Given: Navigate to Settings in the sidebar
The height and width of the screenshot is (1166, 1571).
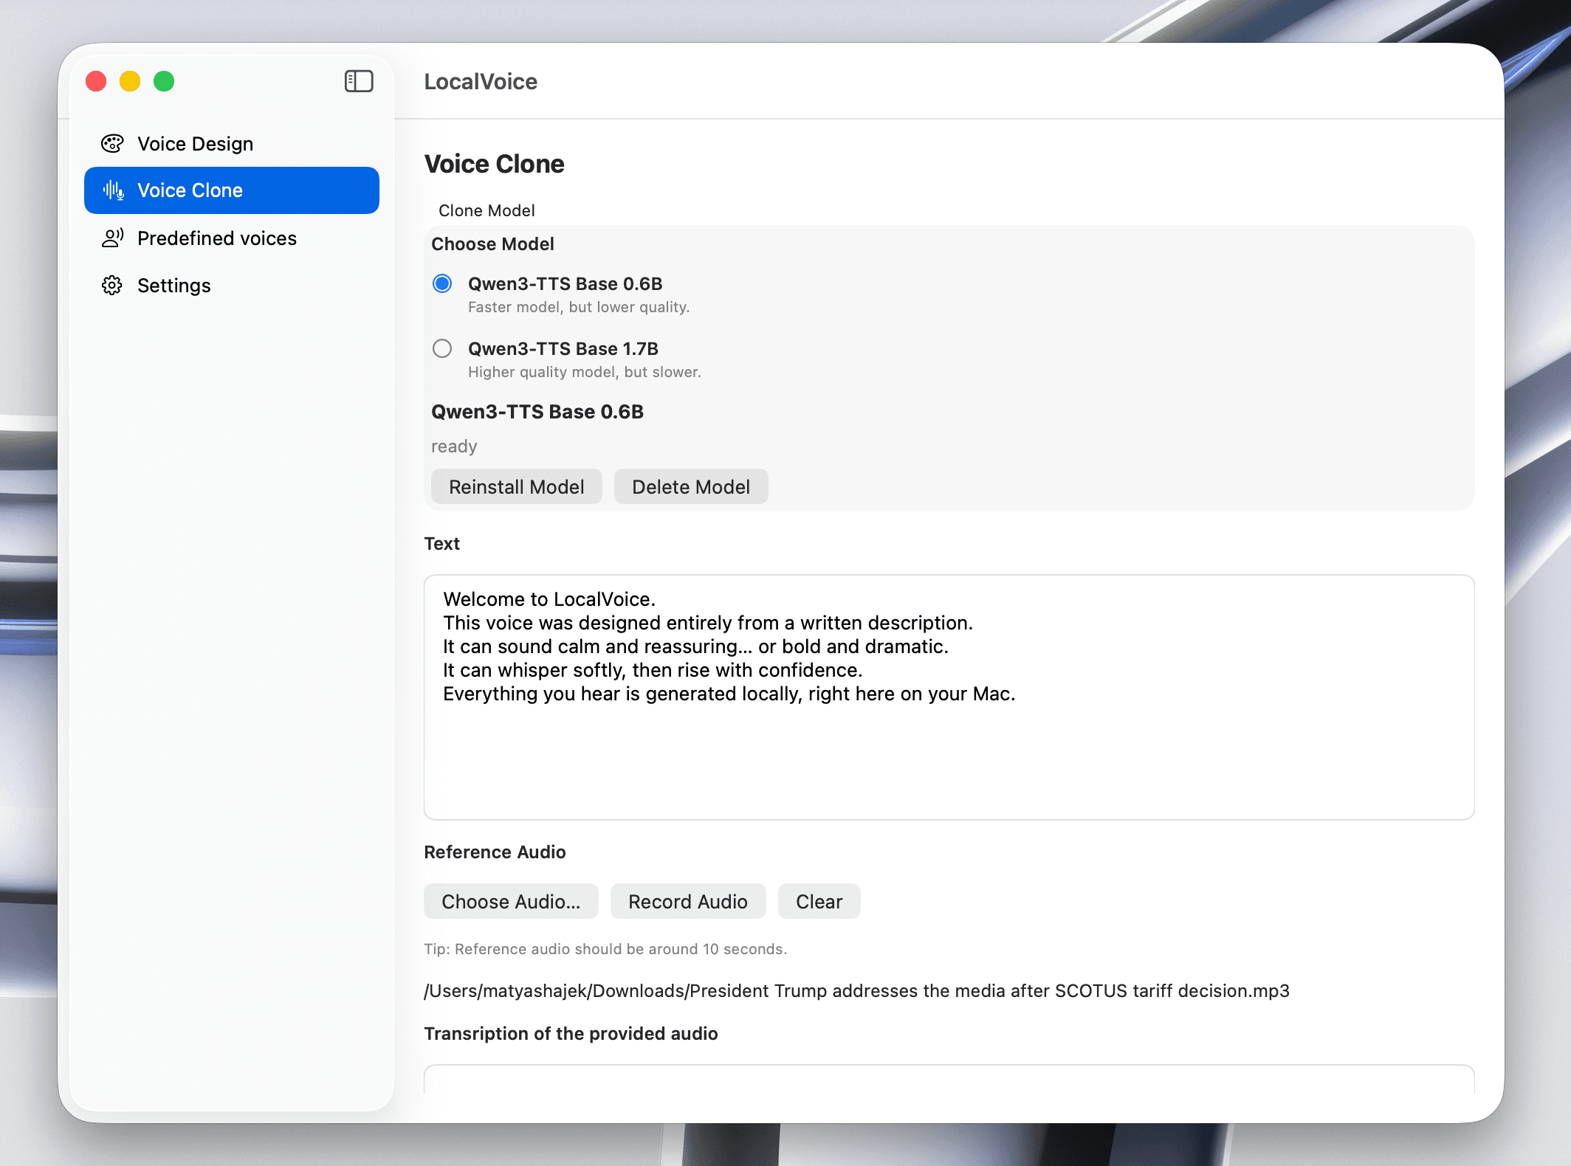Looking at the screenshot, I should point(173,286).
